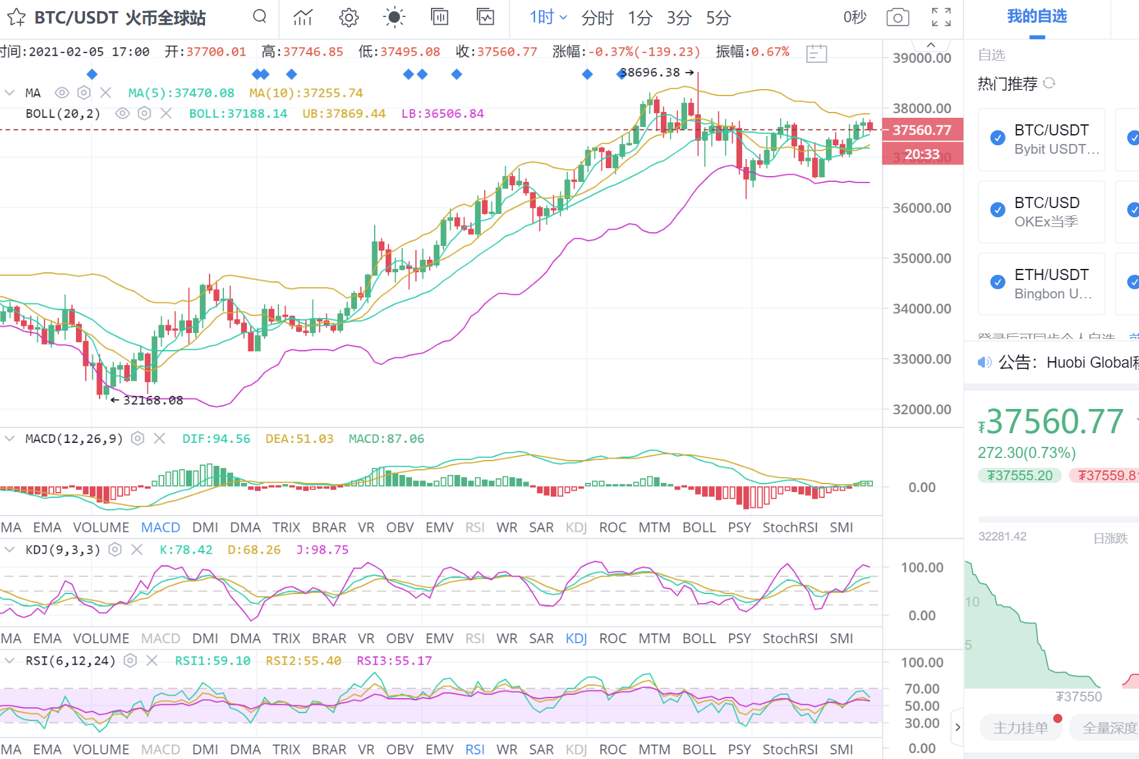Viewport: 1139px width, 759px height.
Task: Enter fullscreen chart mode
Action: click(x=941, y=18)
